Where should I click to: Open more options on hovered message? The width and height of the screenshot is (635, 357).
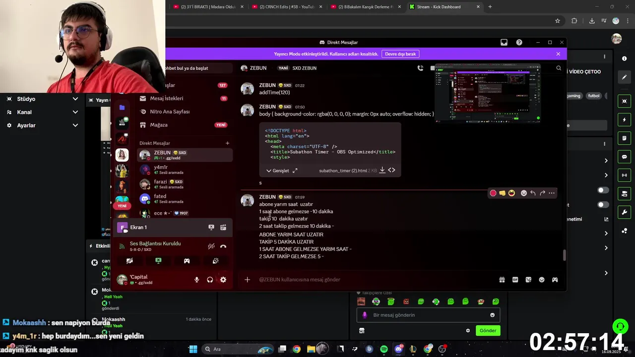coord(552,193)
